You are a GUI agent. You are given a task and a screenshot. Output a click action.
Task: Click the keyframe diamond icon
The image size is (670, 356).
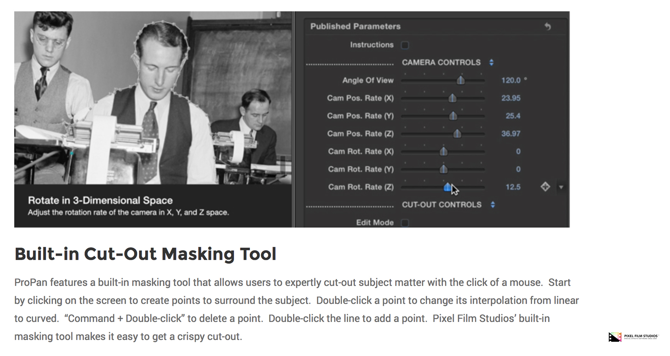(545, 187)
